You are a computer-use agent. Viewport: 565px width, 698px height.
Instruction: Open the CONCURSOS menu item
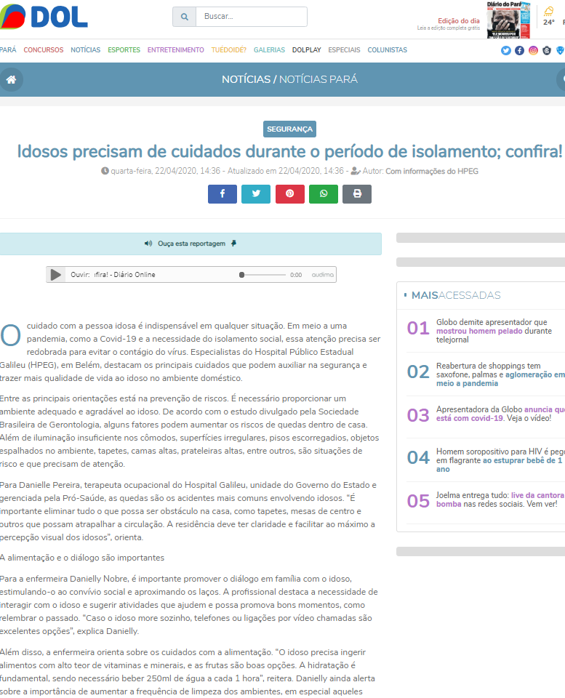[x=43, y=50]
